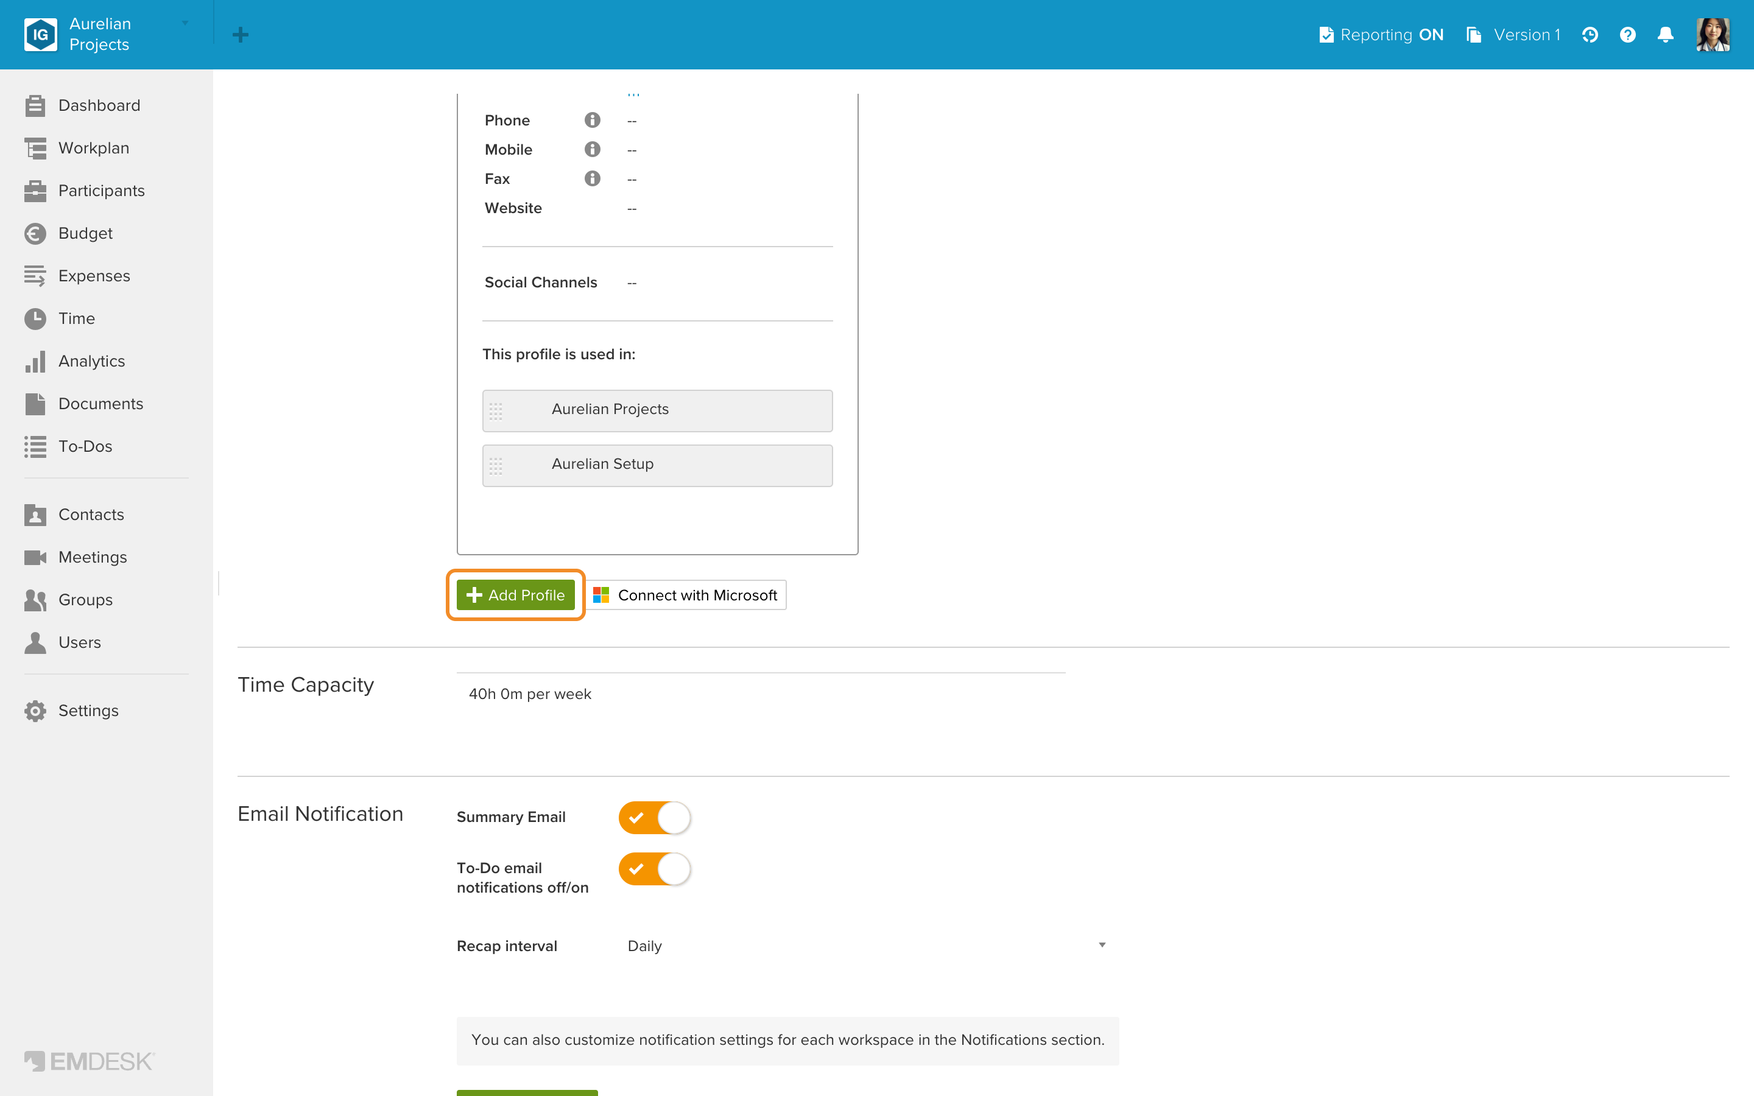This screenshot has height=1096, width=1754.
Task: Open the Version 1 selector
Action: click(x=1513, y=35)
